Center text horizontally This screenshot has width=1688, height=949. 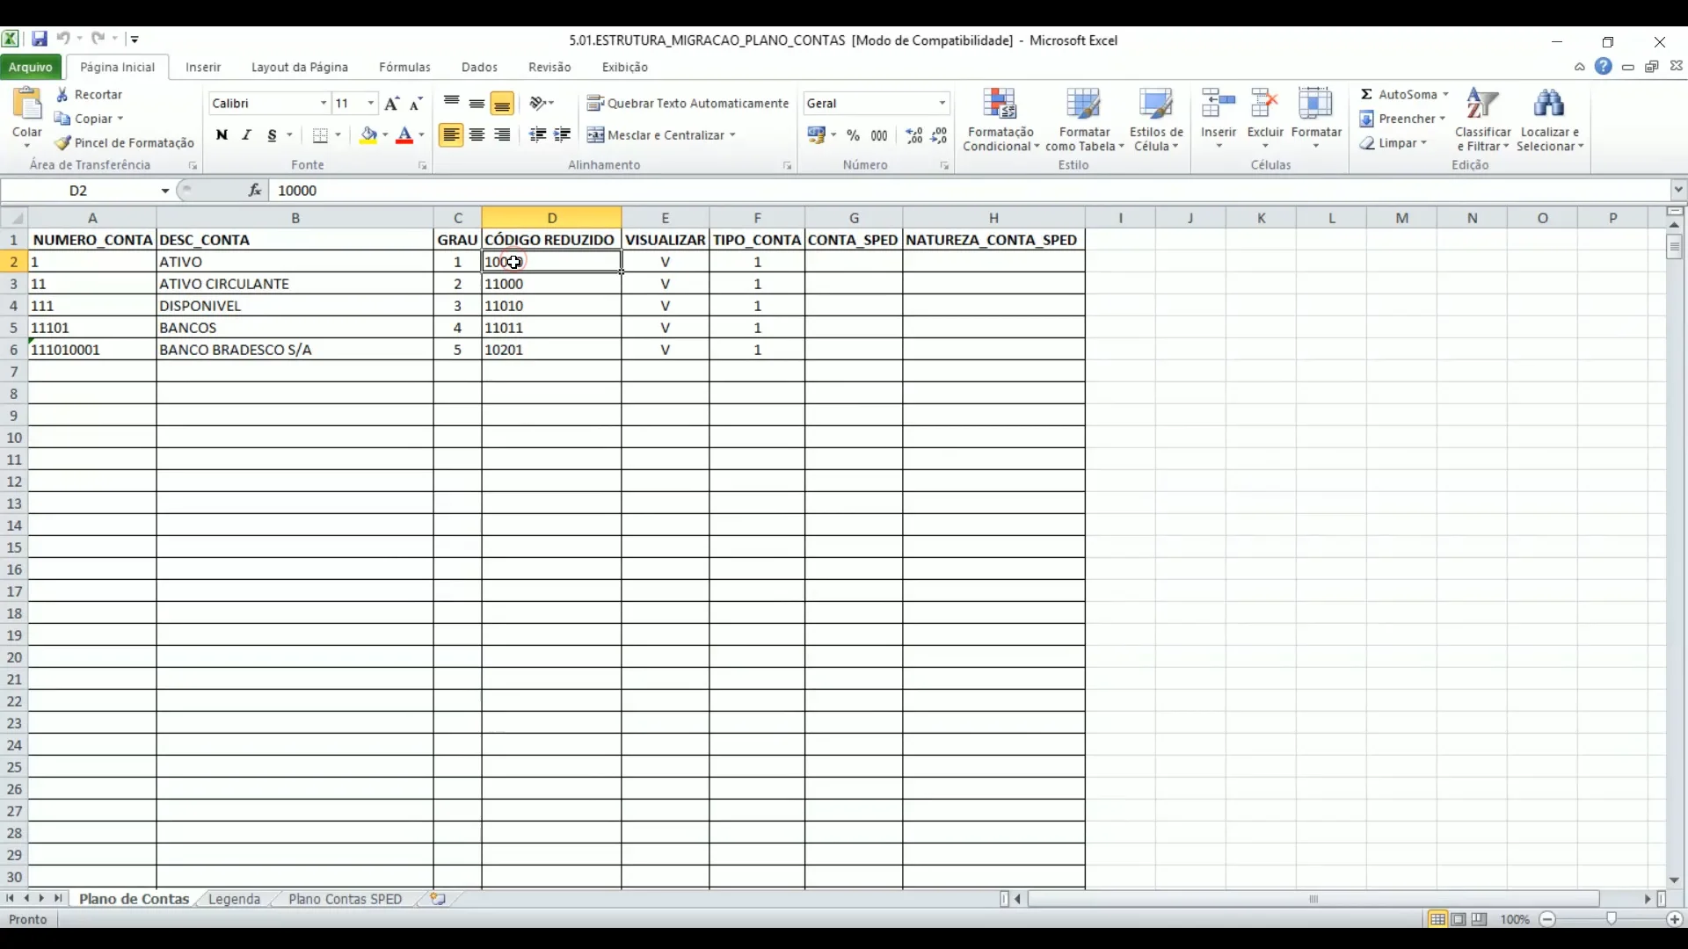point(477,134)
